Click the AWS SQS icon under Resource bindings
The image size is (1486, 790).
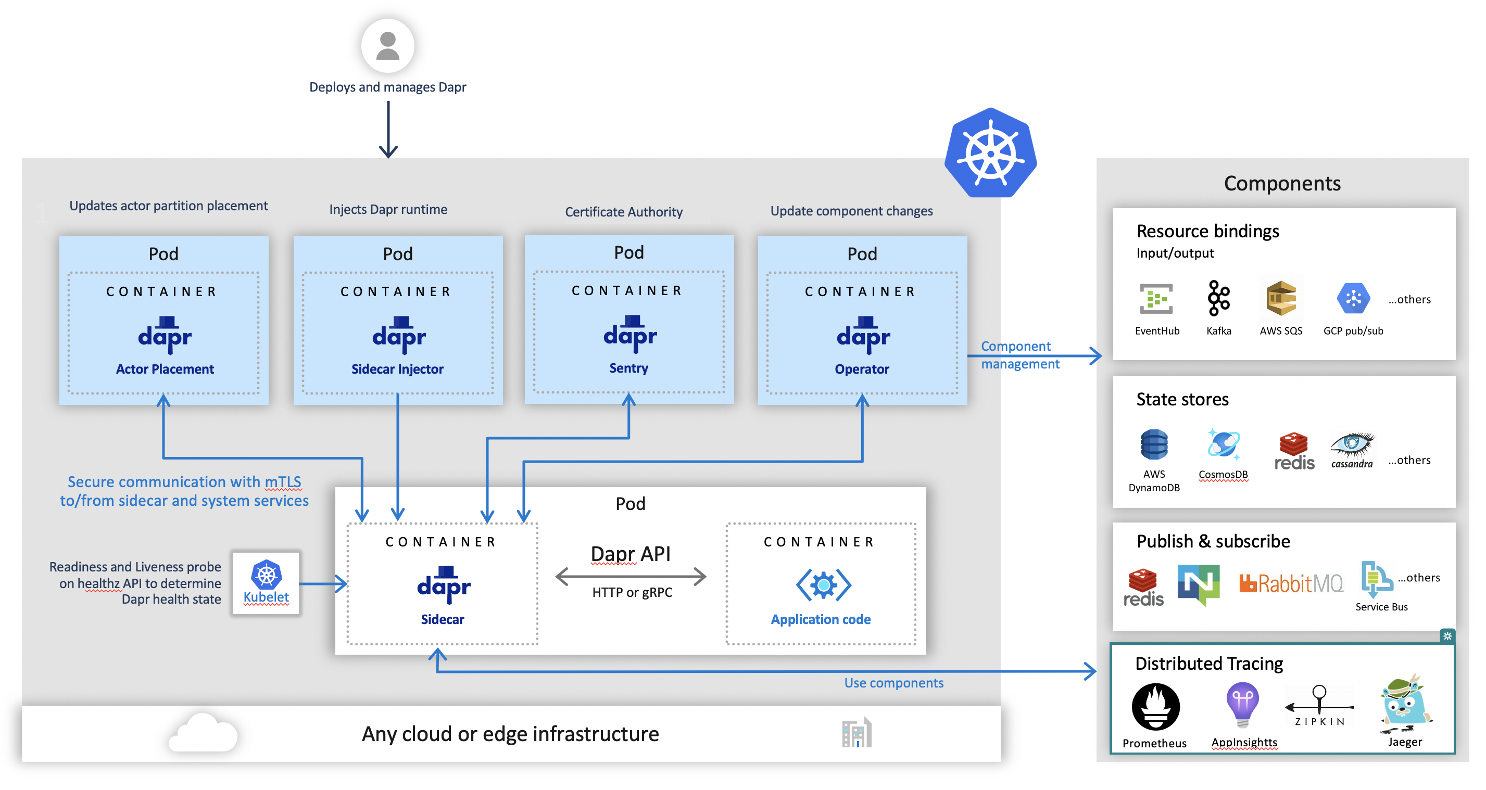coord(1282,299)
